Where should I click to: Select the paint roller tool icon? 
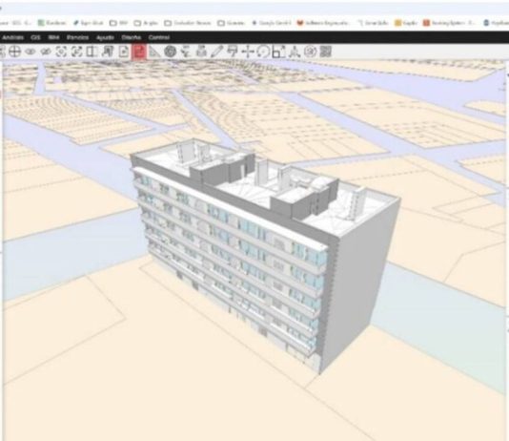click(x=233, y=52)
